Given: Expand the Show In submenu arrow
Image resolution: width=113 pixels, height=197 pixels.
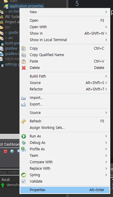Looking at the screenshot, I should click(x=106, y=33).
